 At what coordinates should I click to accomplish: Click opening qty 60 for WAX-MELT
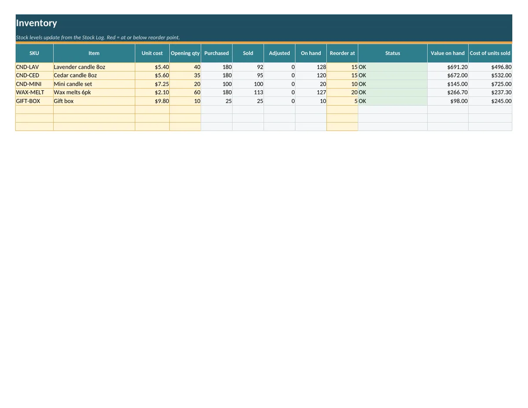pos(185,92)
